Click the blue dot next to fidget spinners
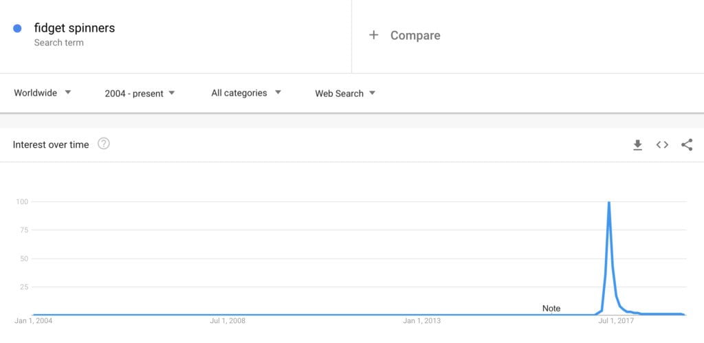This screenshot has width=704, height=343. [x=17, y=28]
